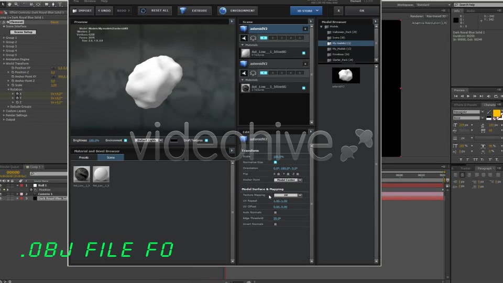Open the Texture Mapping UV dropdown
Image resolution: width=503 pixels, height=283 pixels.
click(288, 195)
